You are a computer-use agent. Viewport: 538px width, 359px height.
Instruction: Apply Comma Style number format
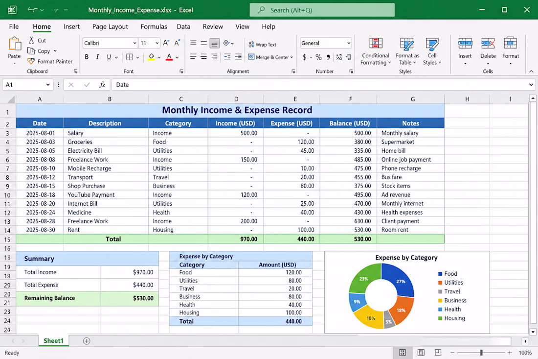pyautogui.click(x=328, y=57)
